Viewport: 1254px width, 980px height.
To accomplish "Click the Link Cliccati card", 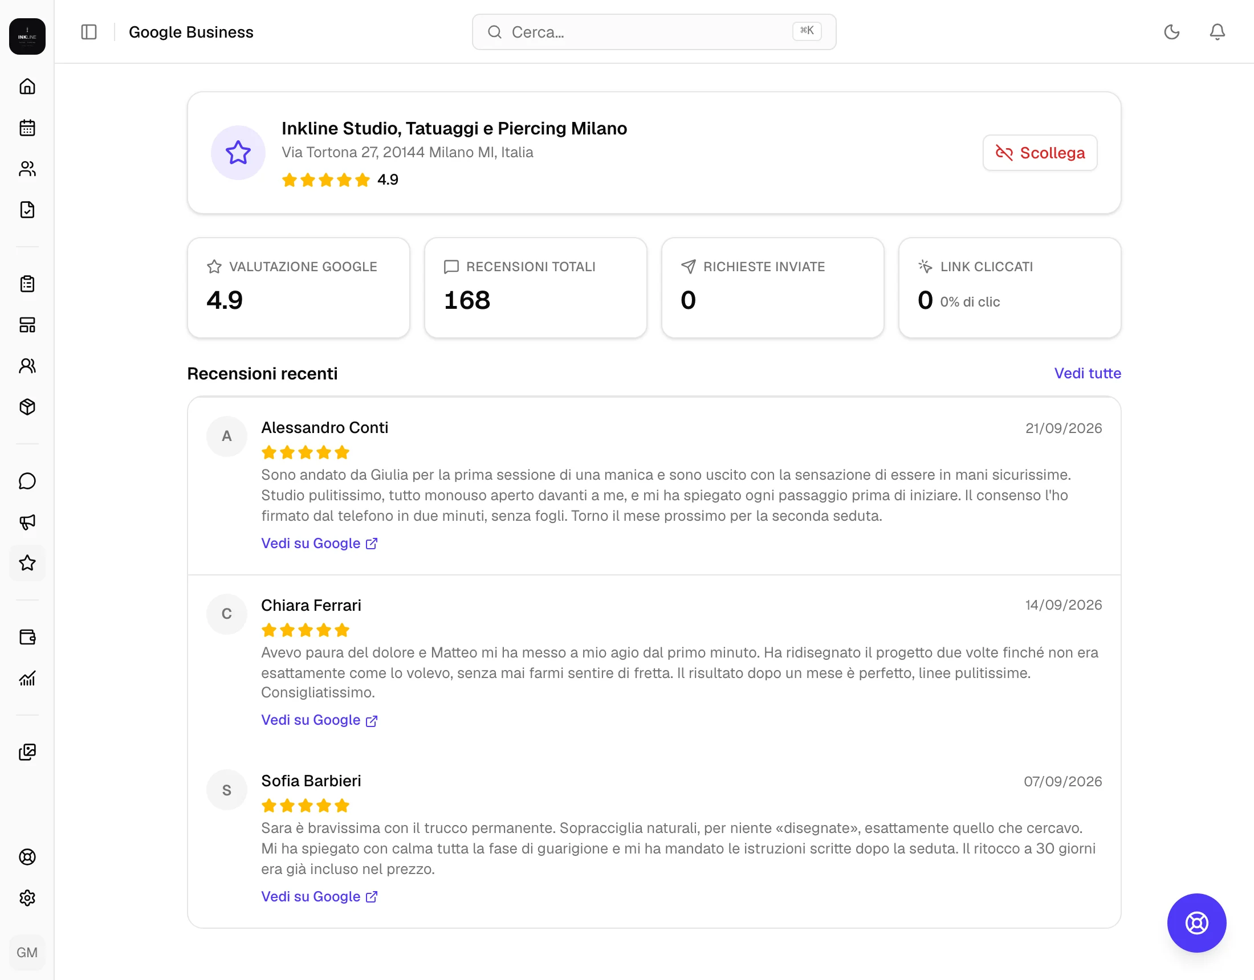I will click(x=1010, y=288).
